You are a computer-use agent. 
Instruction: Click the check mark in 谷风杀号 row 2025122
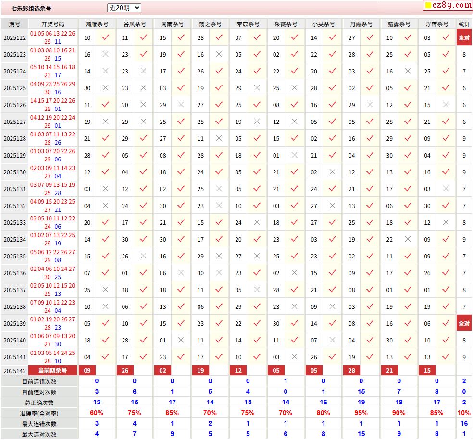pos(143,38)
